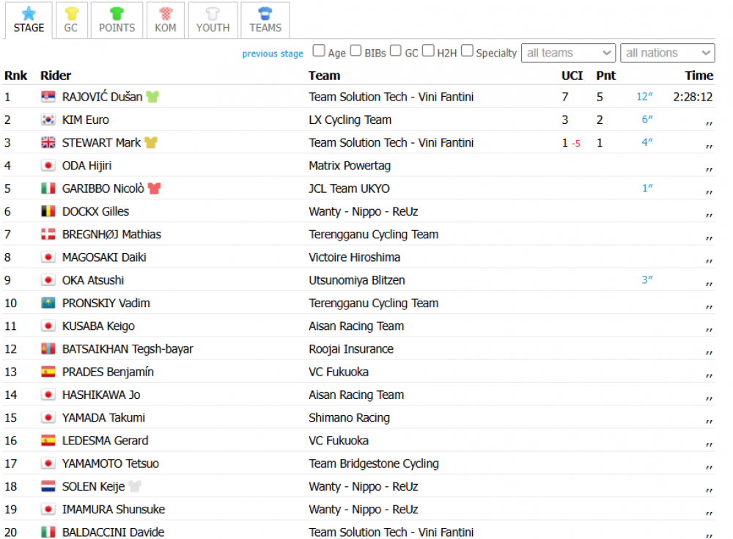Open the Utsunomiya Blitzen team page

357,280
